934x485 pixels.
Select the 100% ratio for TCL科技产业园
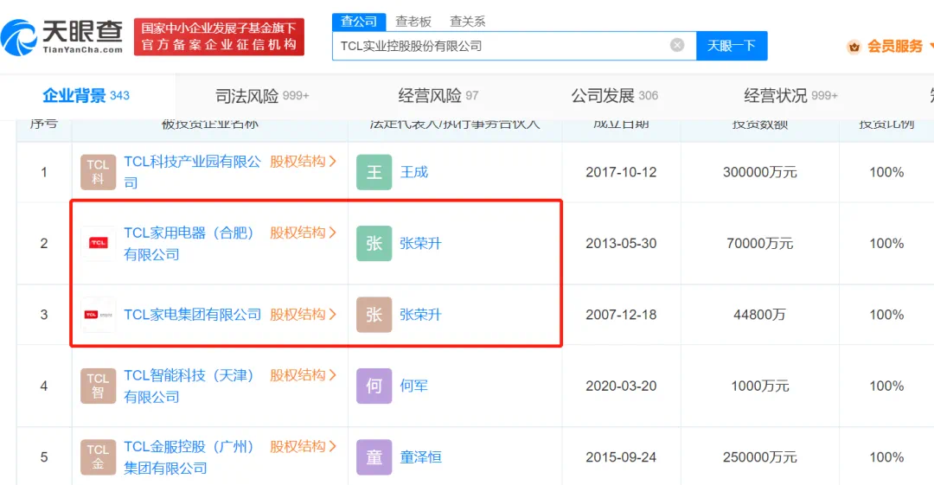[886, 172]
